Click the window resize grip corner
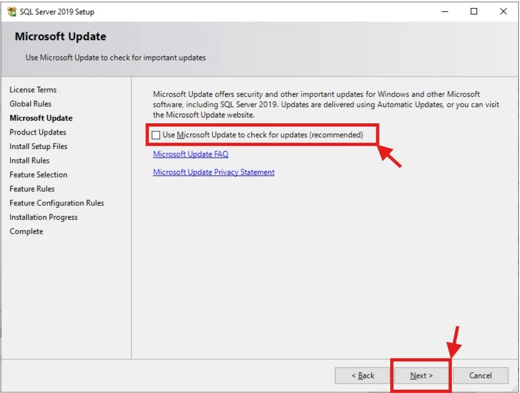This screenshot has height=393, width=520. click(x=514, y=388)
